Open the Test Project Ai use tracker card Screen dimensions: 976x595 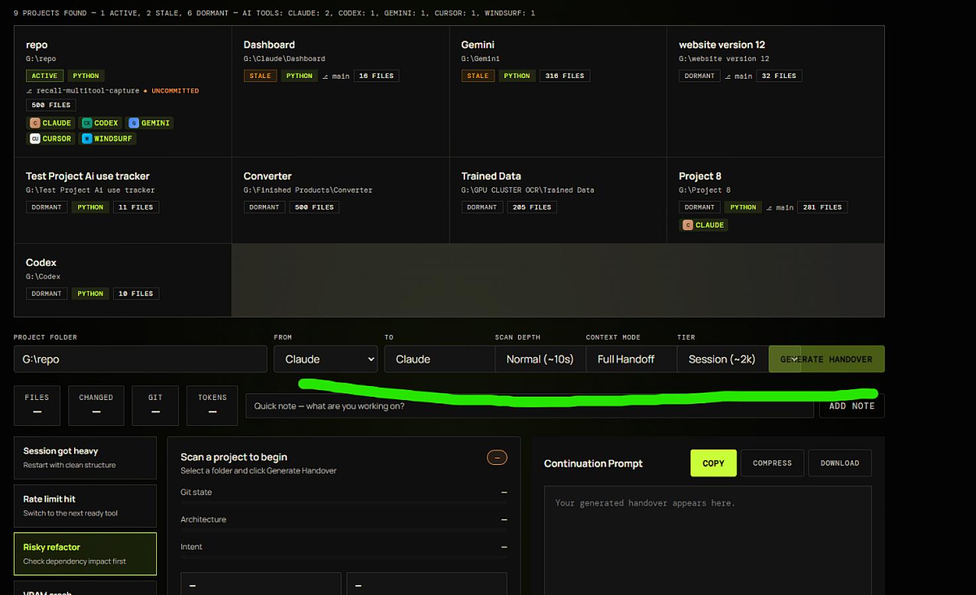pos(123,200)
